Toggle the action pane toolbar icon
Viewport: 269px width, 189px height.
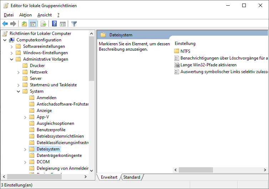(63, 24)
